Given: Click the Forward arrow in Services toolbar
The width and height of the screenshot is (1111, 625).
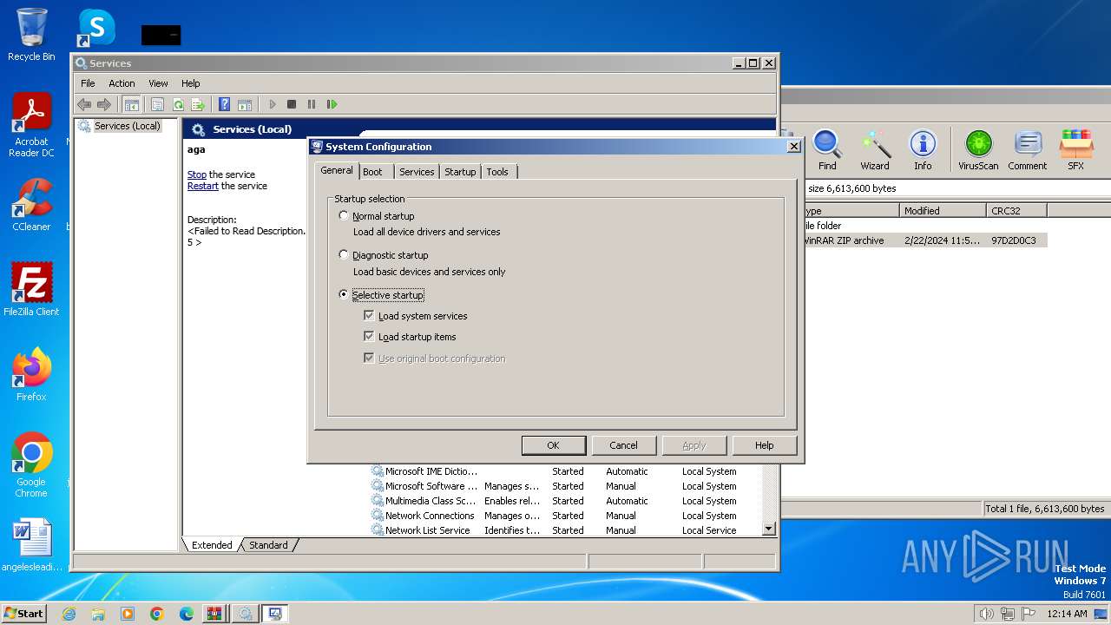Looking at the screenshot, I should coord(104,104).
